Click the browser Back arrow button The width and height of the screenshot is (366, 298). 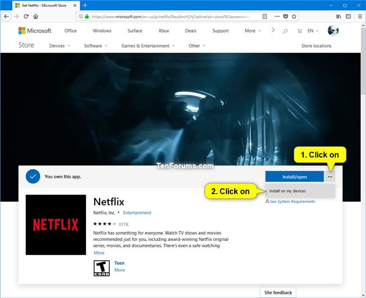click(x=6, y=16)
